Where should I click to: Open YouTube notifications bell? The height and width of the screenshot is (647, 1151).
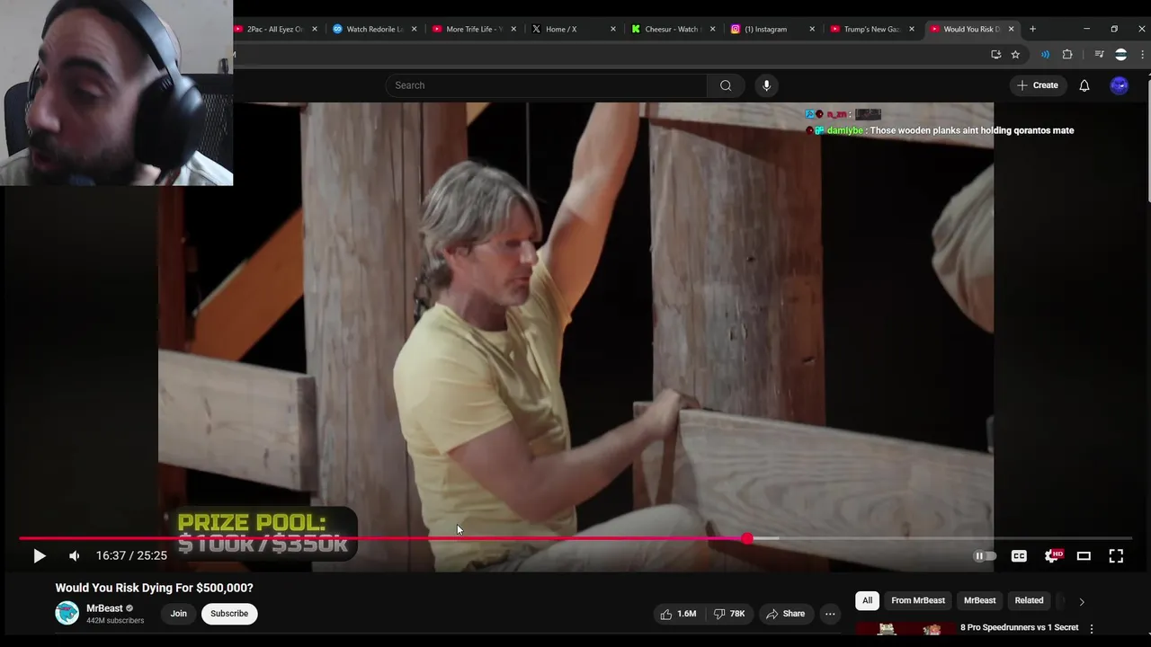[x=1084, y=85]
